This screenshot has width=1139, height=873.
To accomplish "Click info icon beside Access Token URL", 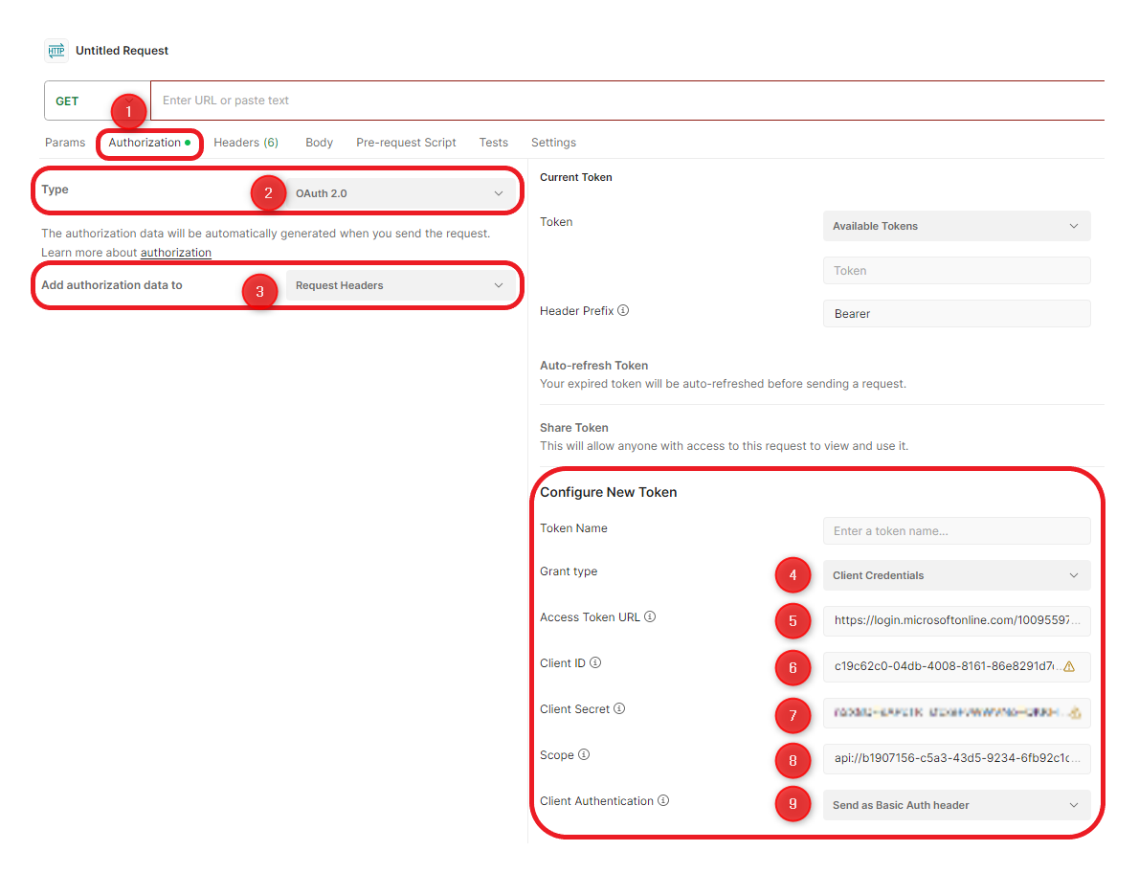I will 650,617.
